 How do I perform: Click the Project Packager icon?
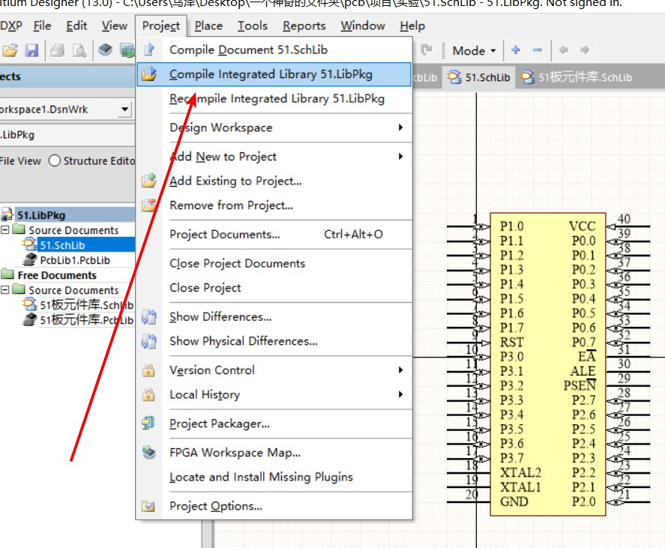(x=148, y=424)
